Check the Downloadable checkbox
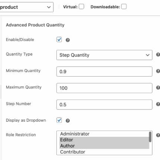This screenshot has width=160, height=160. coord(124,6)
